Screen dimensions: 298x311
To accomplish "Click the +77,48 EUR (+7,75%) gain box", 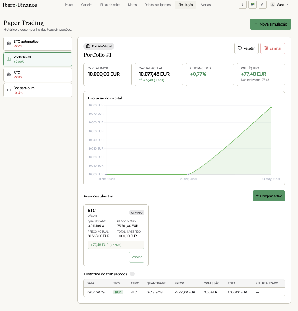I will click(116, 245).
